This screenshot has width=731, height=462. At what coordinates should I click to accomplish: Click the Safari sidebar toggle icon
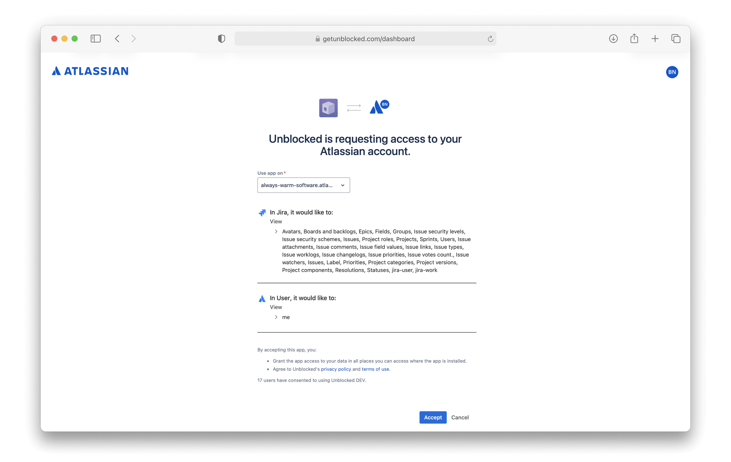pos(96,39)
